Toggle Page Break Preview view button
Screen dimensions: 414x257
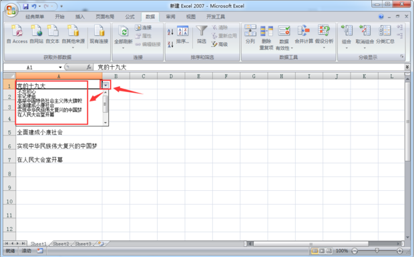click(329, 251)
